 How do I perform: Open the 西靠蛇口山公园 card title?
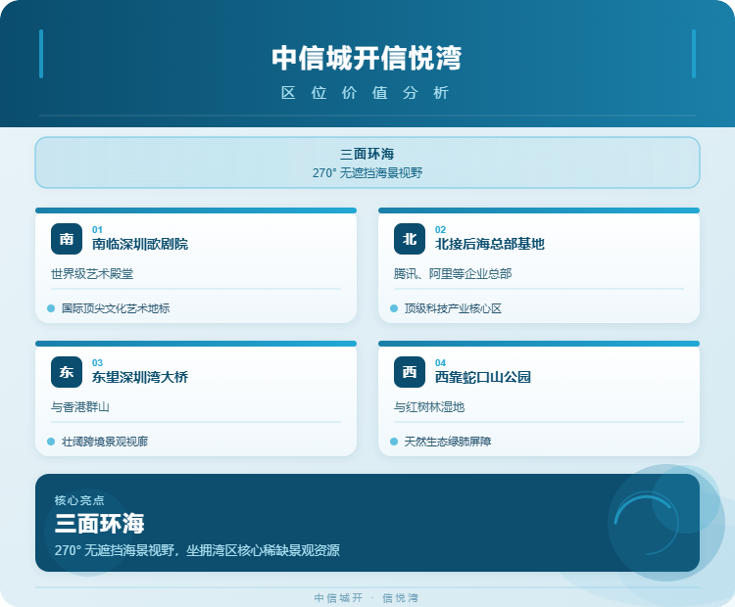coord(483,377)
